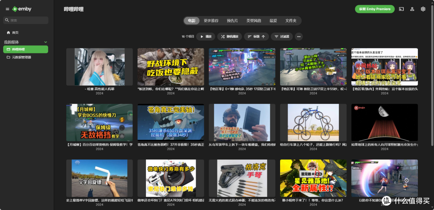434x210 pixels.
Task: Open eight-wheel bicycle thumbnail
Action: 313,123
